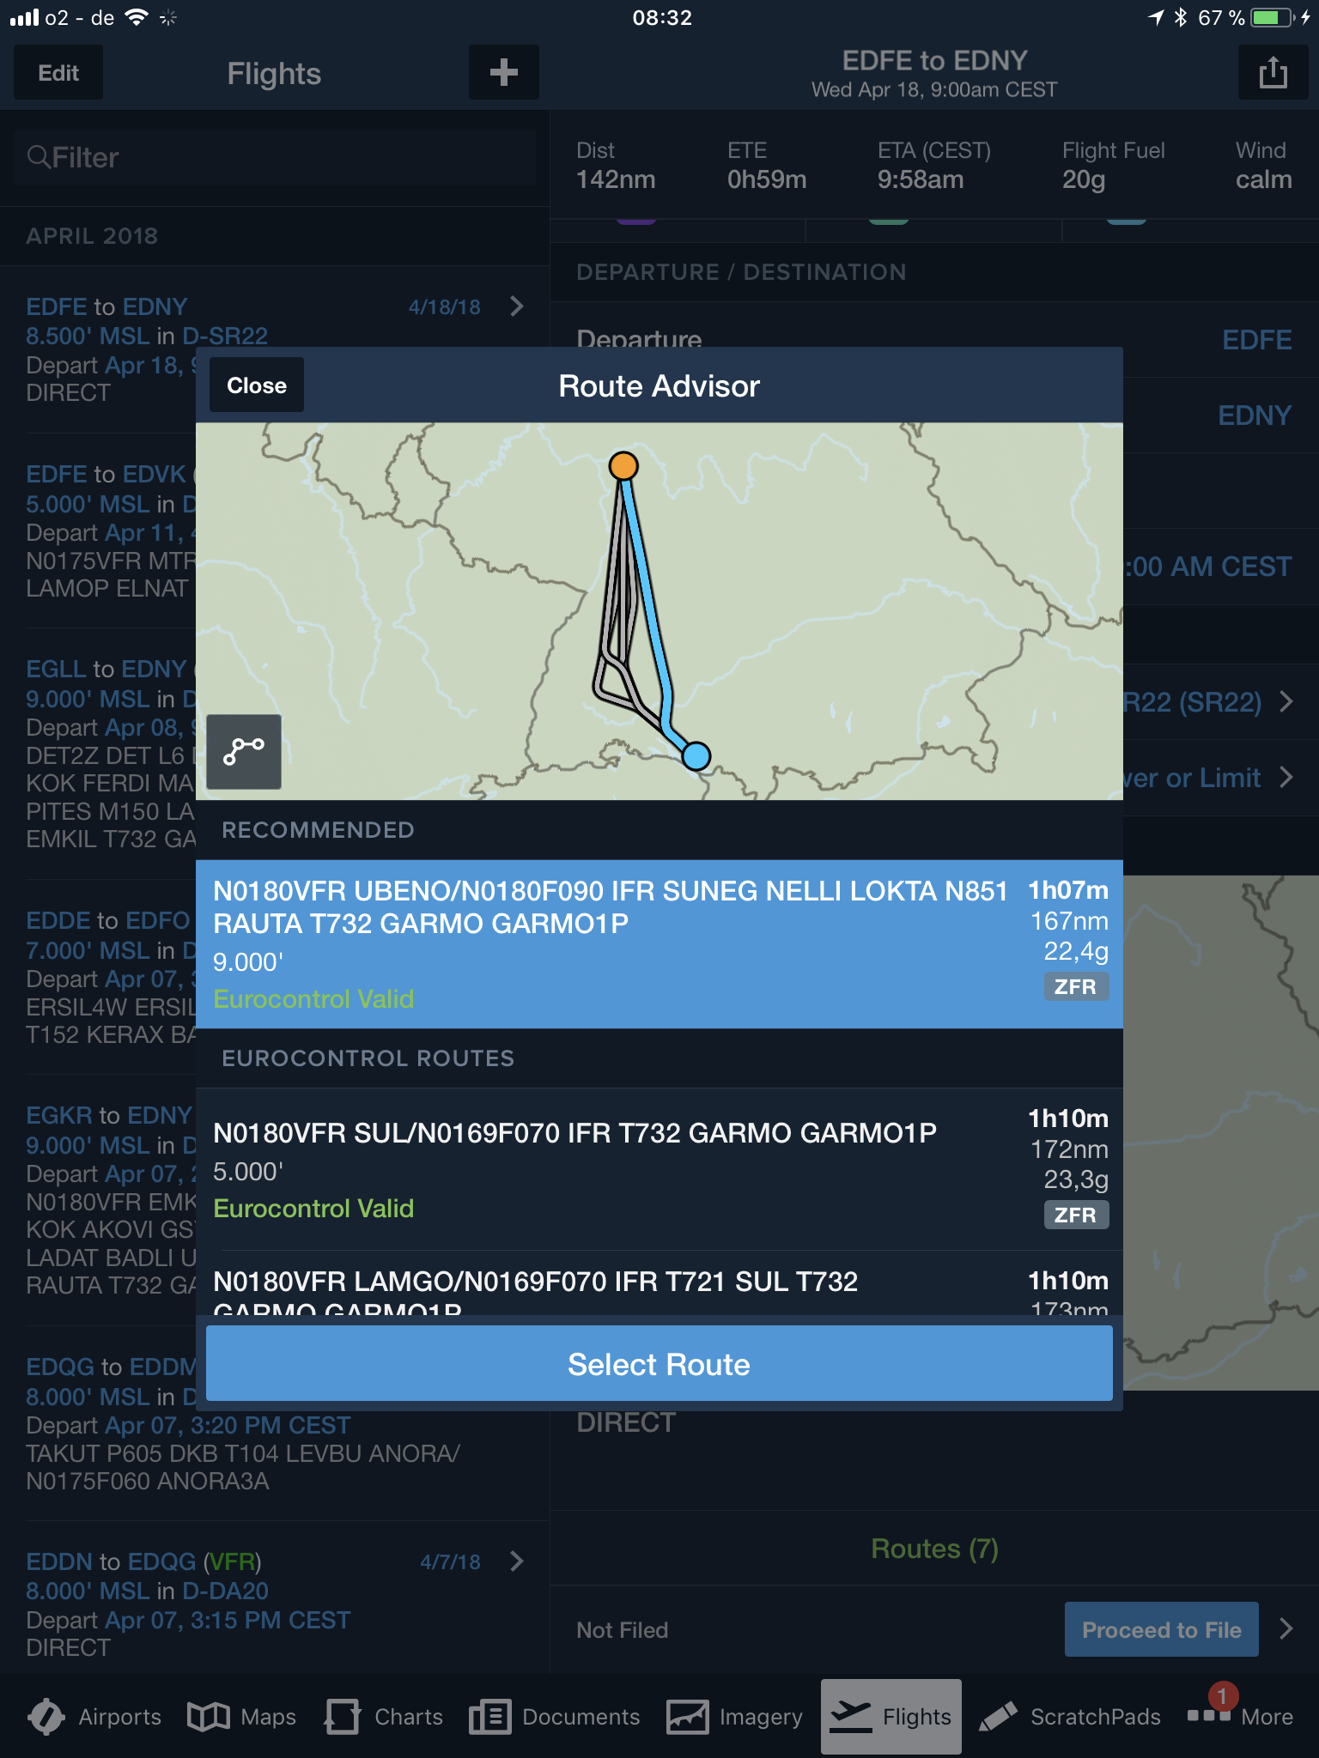This screenshot has width=1319, height=1758.
Task: Expand the EDFE to EDNY flight chevron
Action: (517, 306)
